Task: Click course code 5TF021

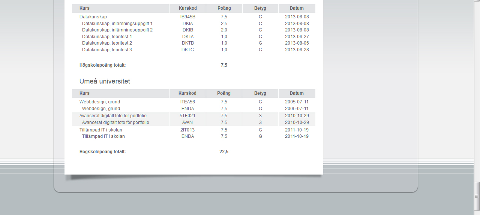Action: [x=187, y=116]
